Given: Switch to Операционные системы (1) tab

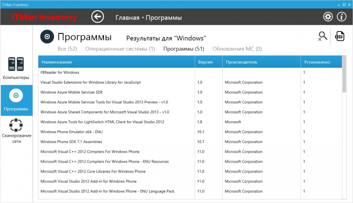Looking at the screenshot, I should [x=120, y=49].
